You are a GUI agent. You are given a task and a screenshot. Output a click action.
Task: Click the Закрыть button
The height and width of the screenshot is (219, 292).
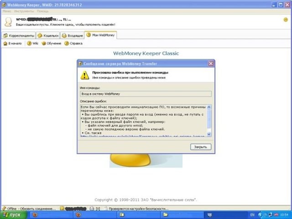coord(201,147)
